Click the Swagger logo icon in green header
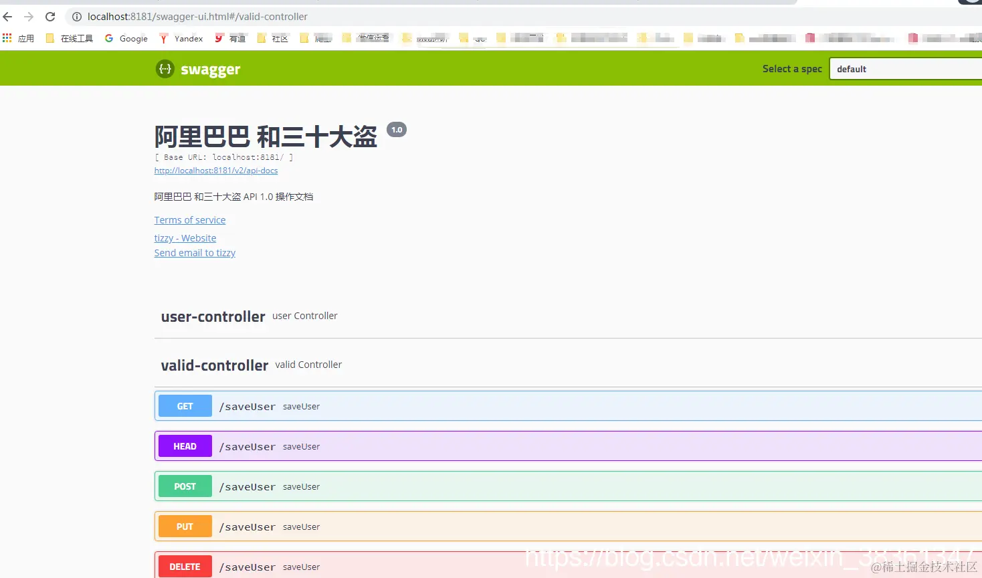 coord(165,69)
